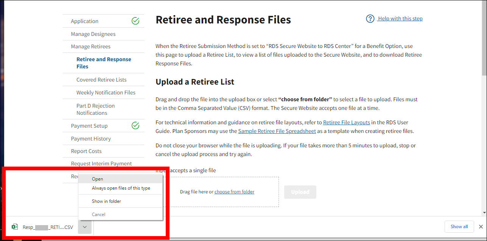Image resolution: width=487 pixels, height=241 pixels.
Task: Expand the download options chevron arrow
Action: 85,227
